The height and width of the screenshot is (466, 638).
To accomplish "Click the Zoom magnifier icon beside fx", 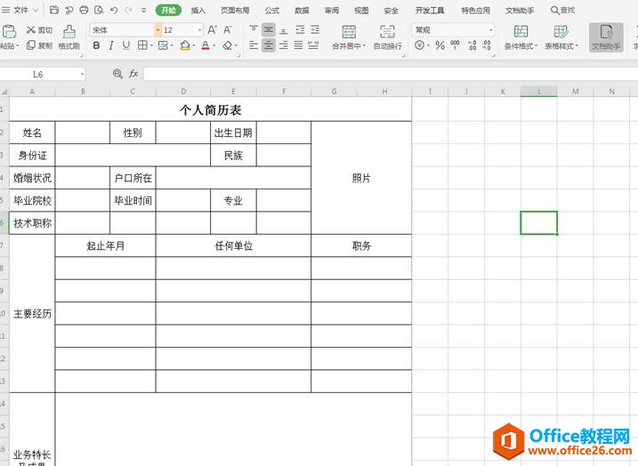I will tap(117, 74).
